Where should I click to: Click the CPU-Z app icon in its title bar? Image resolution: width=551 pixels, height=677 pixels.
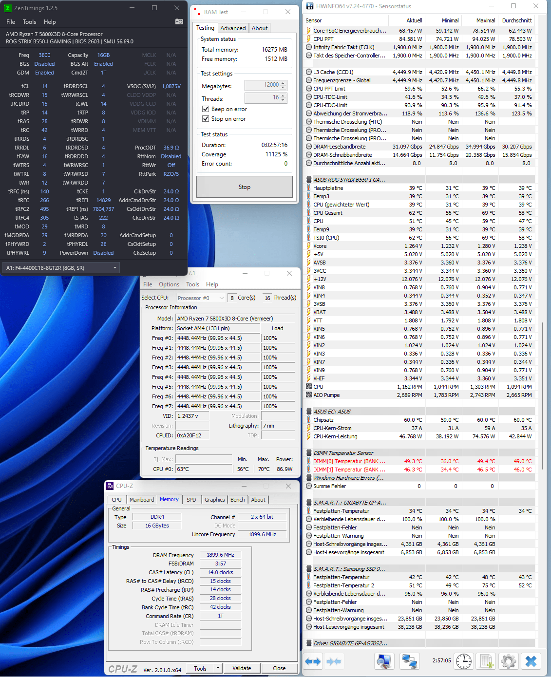(x=110, y=486)
